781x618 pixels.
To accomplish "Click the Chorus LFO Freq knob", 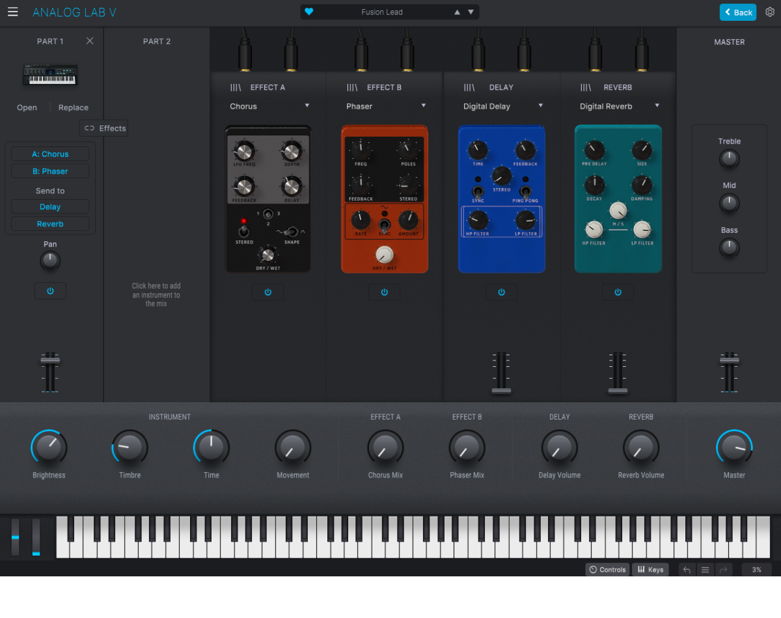I will pos(243,151).
